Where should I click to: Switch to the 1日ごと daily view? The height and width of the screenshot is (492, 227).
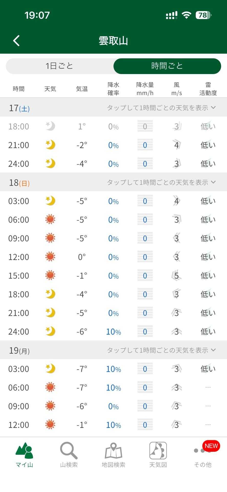coord(60,66)
